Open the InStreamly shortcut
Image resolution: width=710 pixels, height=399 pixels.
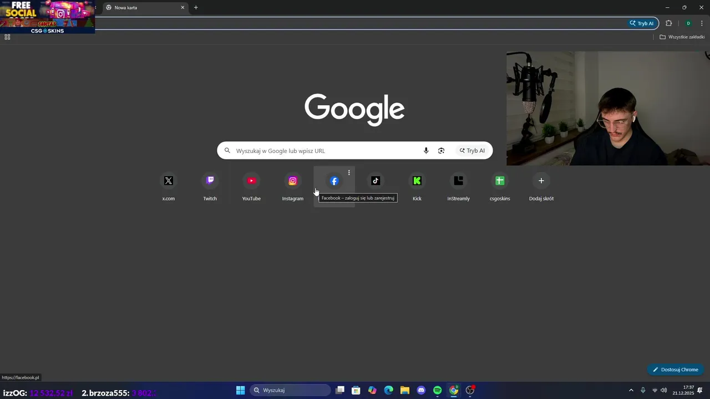pyautogui.click(x=458, y=187)
